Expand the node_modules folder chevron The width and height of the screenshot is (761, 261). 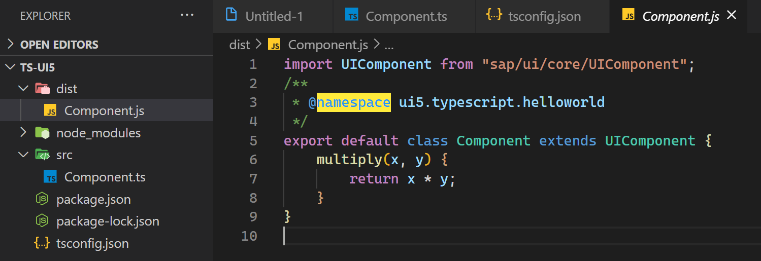click(x=23, y=133)
